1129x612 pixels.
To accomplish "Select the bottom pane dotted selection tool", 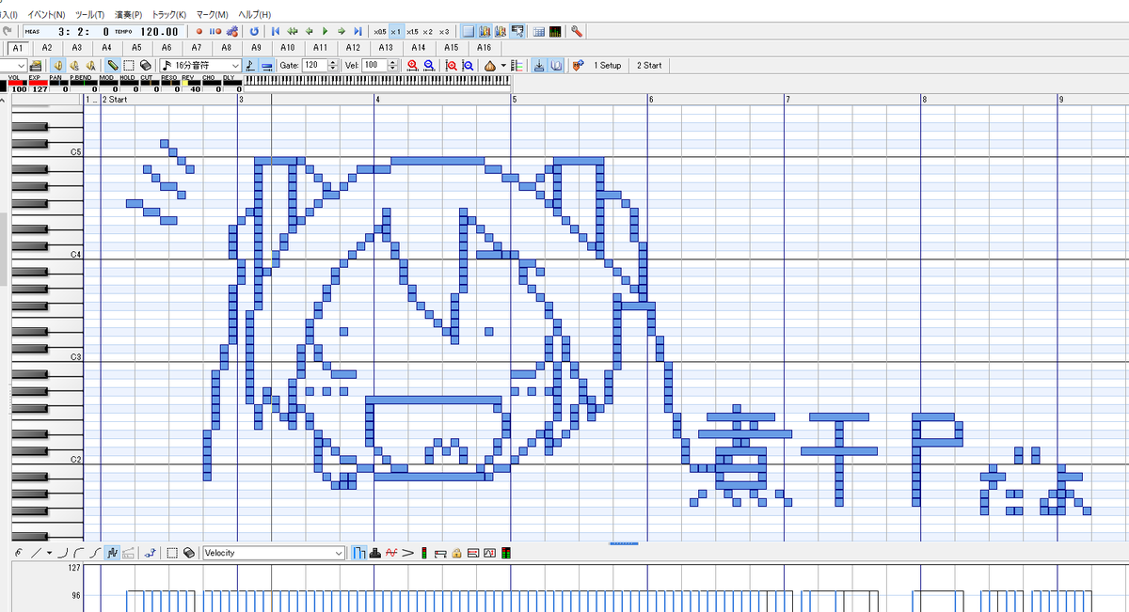I will pos(172,553).
